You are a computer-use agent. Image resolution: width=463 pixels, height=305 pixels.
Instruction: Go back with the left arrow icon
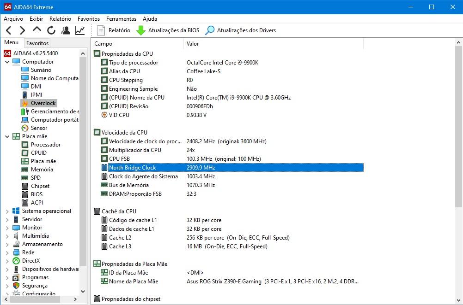(9, 30)
